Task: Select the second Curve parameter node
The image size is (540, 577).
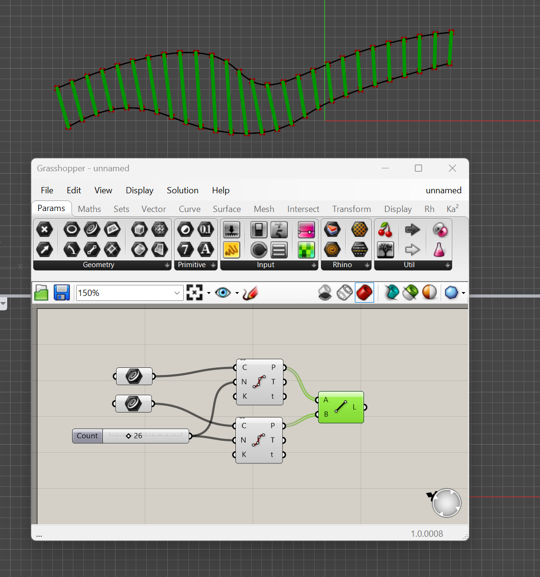Action: tap(134, 403)
